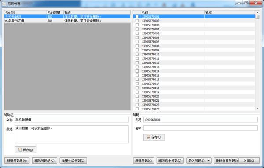This screenshot has width=264, height=168.
Task: Click the save icon under the 号码 name field
Action: pos(148,137)
